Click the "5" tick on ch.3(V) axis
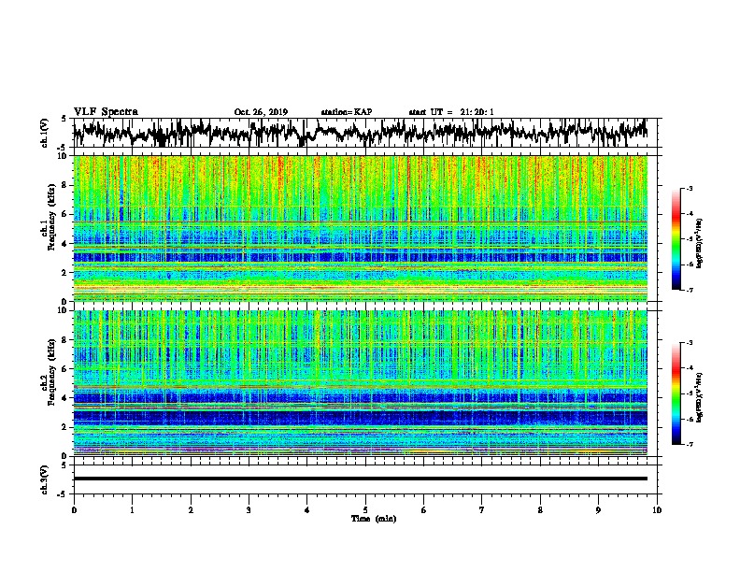Viewport: 740px width, 572px height. [64, 465]
